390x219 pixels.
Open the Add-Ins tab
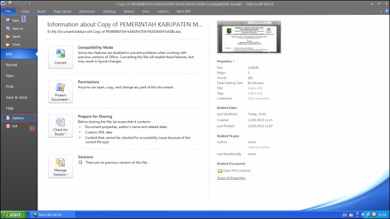(163, 12)
